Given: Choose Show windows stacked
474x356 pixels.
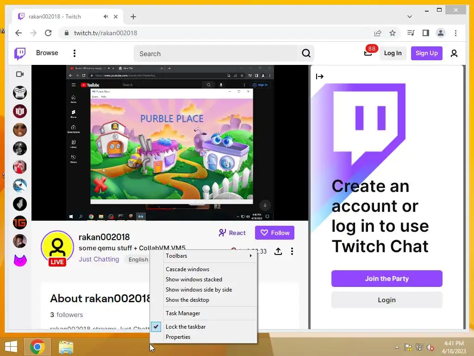Looking at the screenshot, I should (x=194, y=280).
